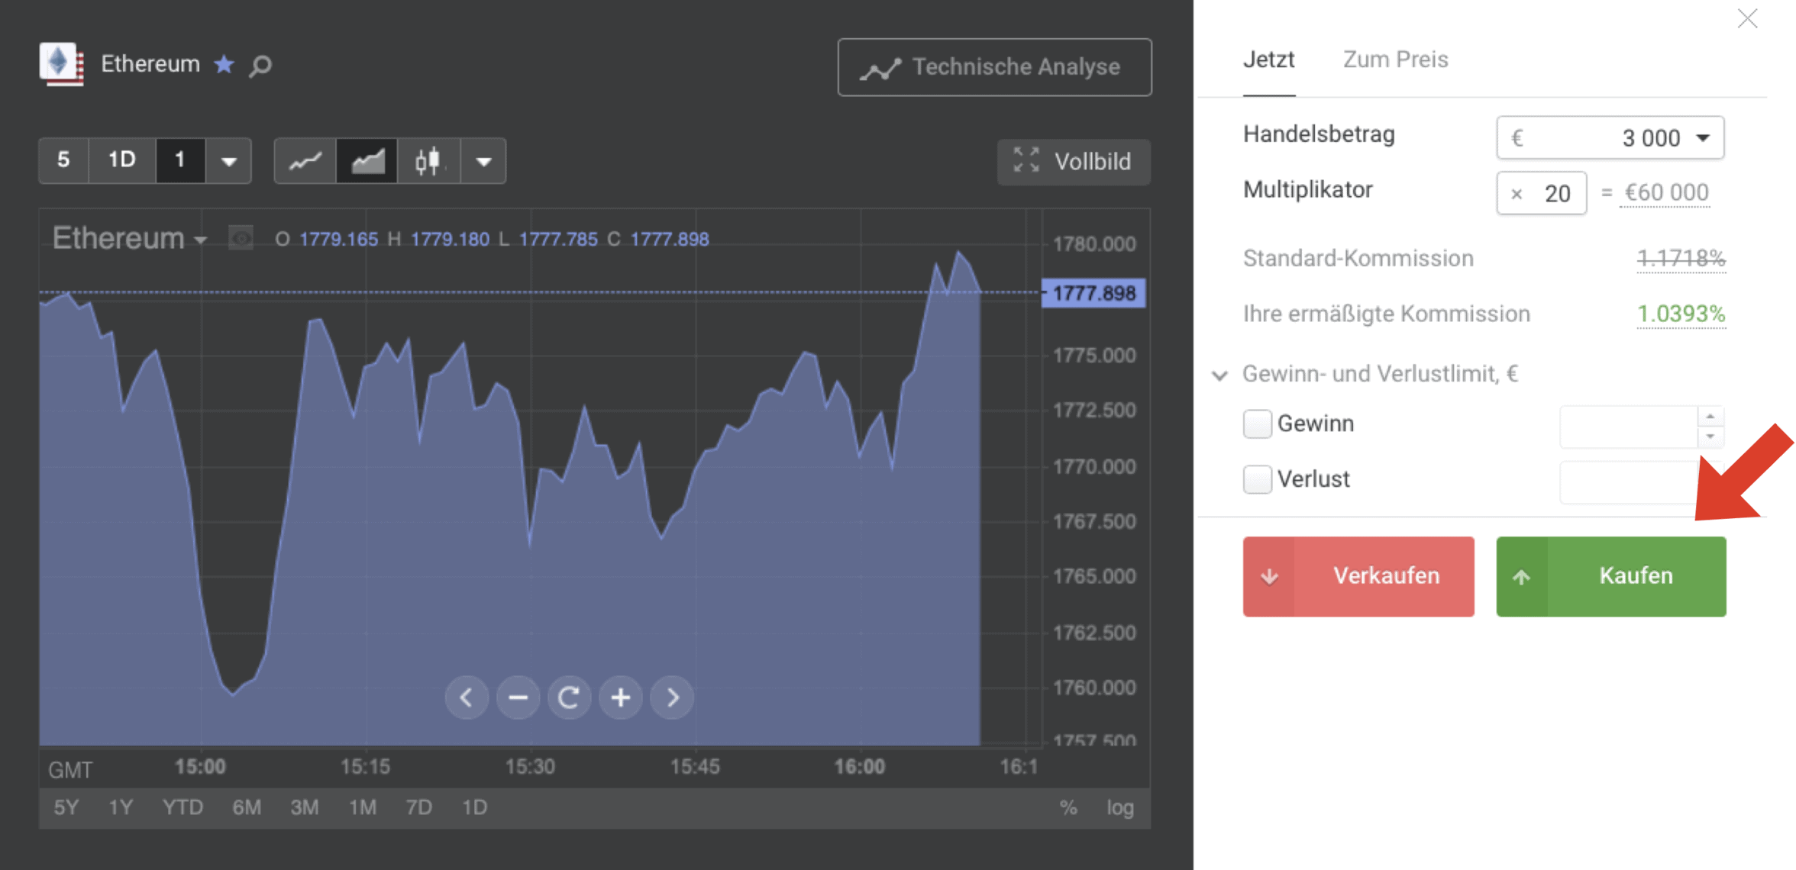Toggle percent scale on the chart
Image resolution: width=1796 pixels, height=870 pixels.
coord(1068,808)
